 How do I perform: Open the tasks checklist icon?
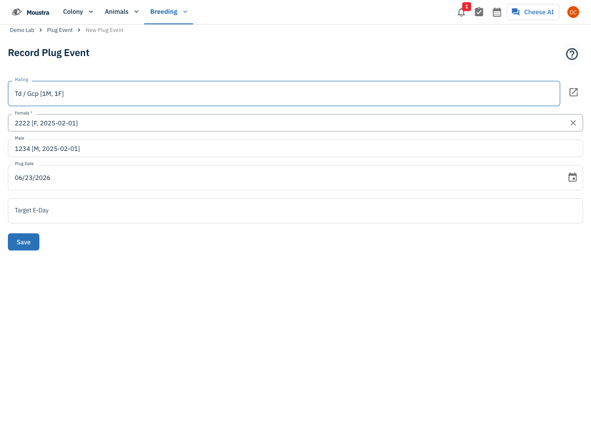(x=479, y=12)
